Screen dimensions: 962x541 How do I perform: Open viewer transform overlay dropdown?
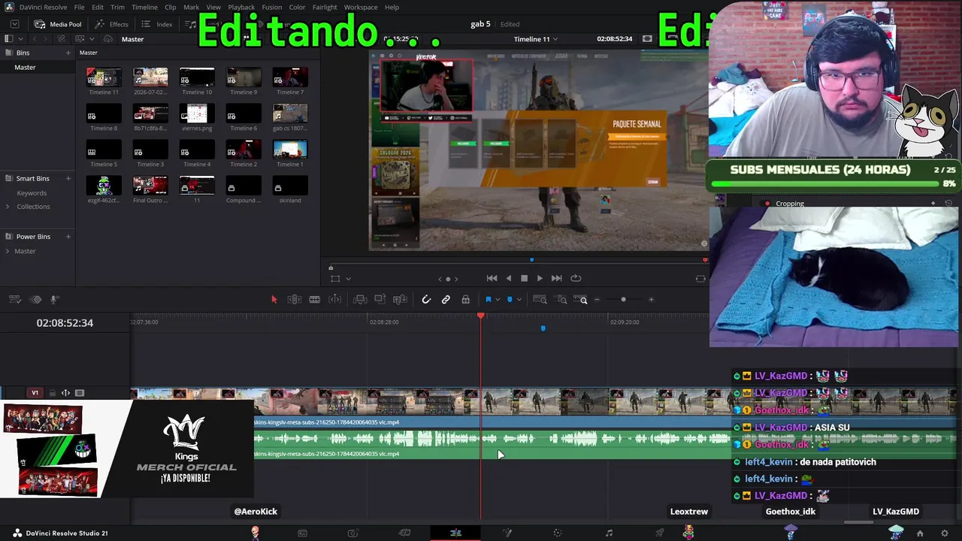click(348, 279)
